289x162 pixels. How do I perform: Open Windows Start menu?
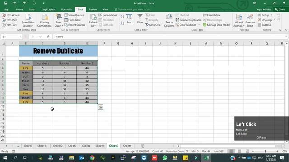5,158
